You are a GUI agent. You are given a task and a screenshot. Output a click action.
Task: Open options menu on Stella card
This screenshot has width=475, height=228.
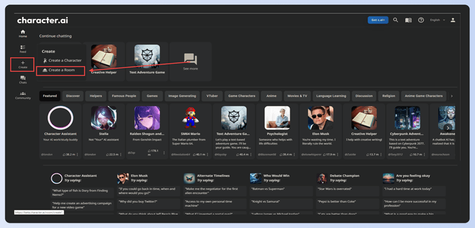(x=121, y=155)
